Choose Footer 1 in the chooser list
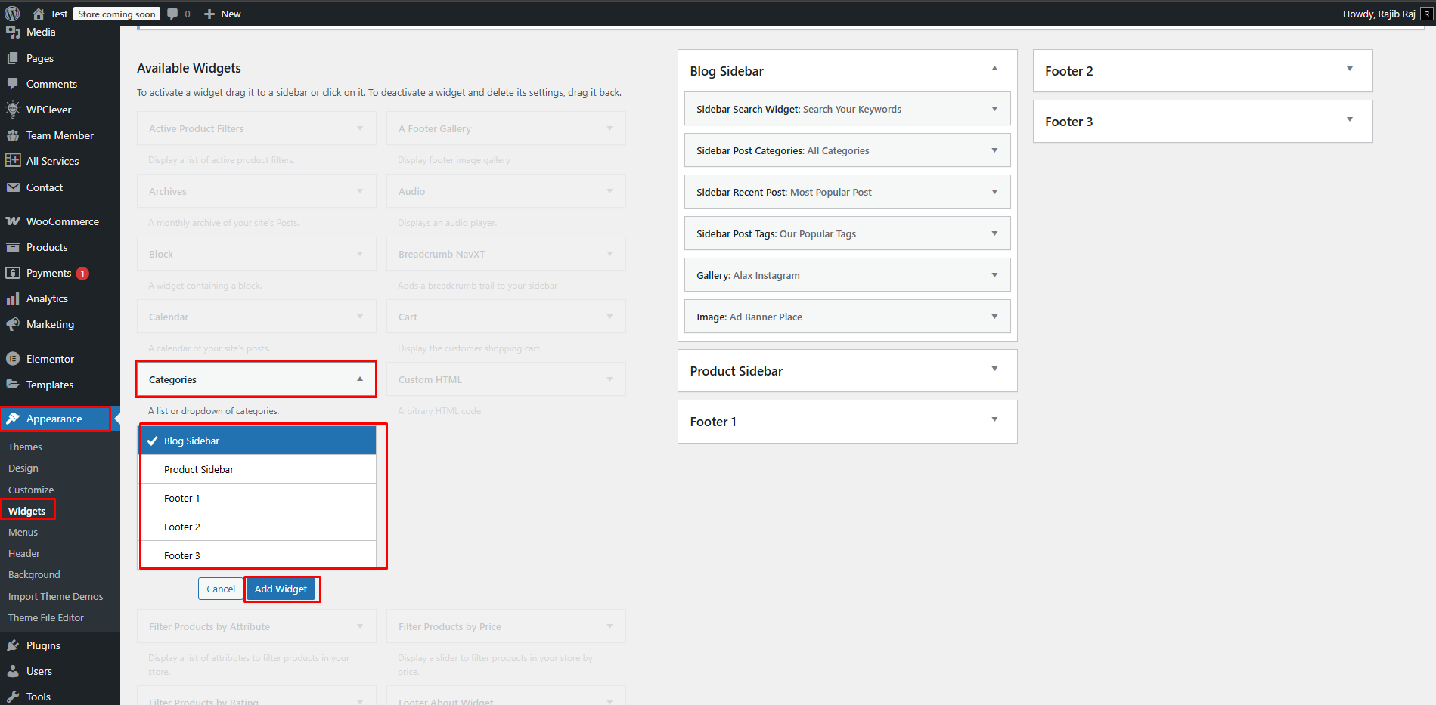The image size is (1436, 705). pos(257,498)
